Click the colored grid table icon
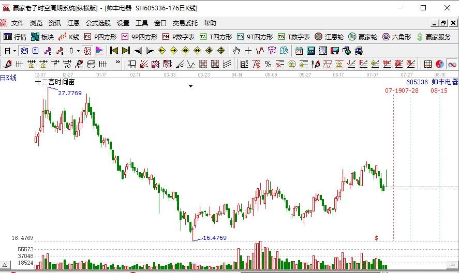 427,65
